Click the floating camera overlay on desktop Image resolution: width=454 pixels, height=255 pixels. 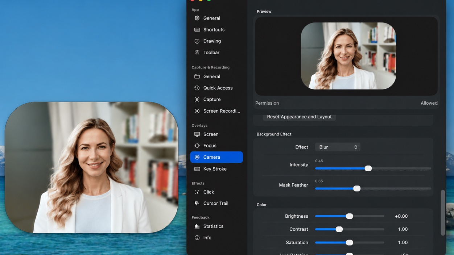pyautogui.click(x=91, y=167)
